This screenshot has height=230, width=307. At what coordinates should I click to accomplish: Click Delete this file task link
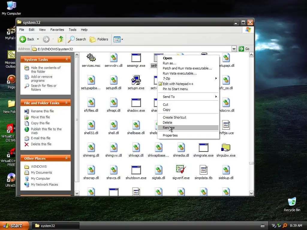pos(41,144)
